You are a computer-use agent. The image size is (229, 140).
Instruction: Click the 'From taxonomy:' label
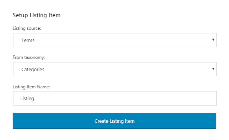tap(29, 57)
